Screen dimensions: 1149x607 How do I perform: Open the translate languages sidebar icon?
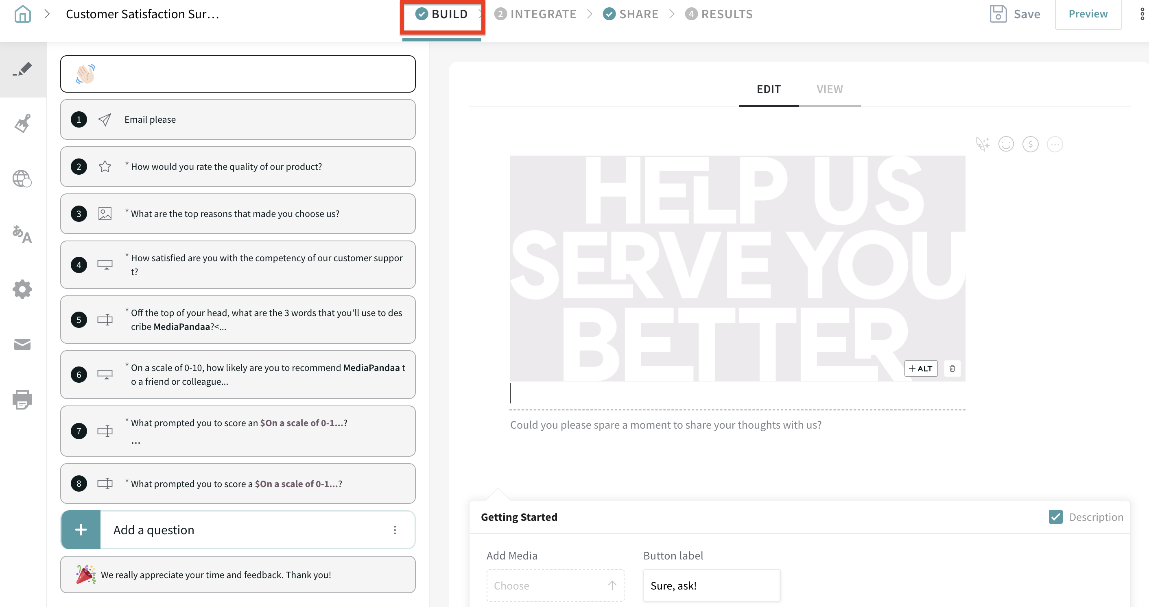[22, 234]
